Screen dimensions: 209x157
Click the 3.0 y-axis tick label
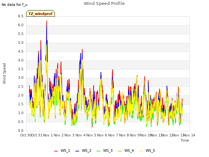21,78
